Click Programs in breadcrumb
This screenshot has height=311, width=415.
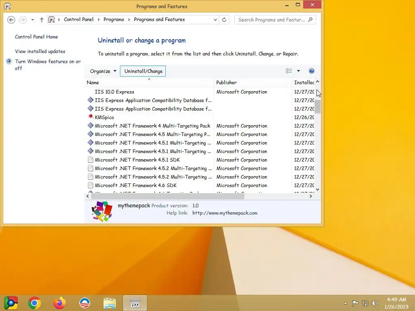click(x=113, y=19)
